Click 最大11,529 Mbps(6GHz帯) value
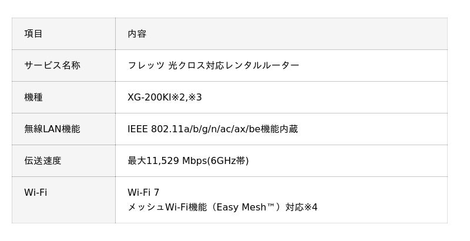The image size is (470, 241). 188,160
